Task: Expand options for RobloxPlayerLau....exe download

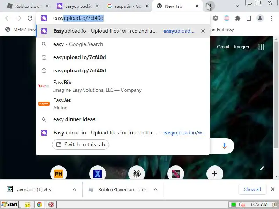Action: click(156, 189)
